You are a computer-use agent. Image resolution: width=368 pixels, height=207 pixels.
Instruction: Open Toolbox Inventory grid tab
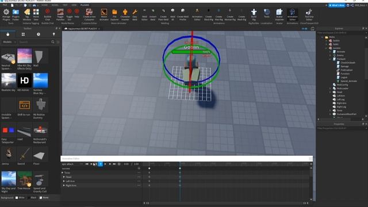click(23, 34)
